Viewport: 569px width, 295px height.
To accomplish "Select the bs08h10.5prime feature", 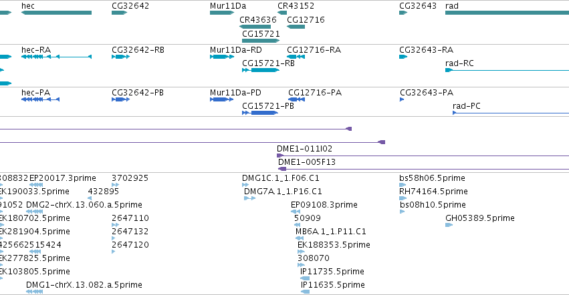I will click(x=402, y=212).
